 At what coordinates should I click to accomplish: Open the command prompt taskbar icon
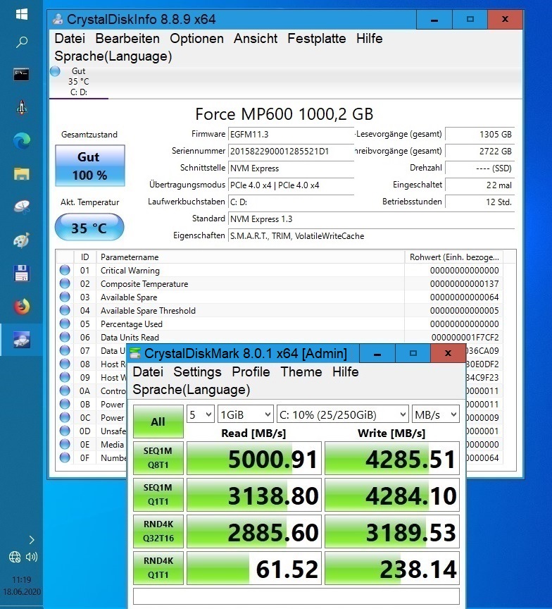click(21, 74)
